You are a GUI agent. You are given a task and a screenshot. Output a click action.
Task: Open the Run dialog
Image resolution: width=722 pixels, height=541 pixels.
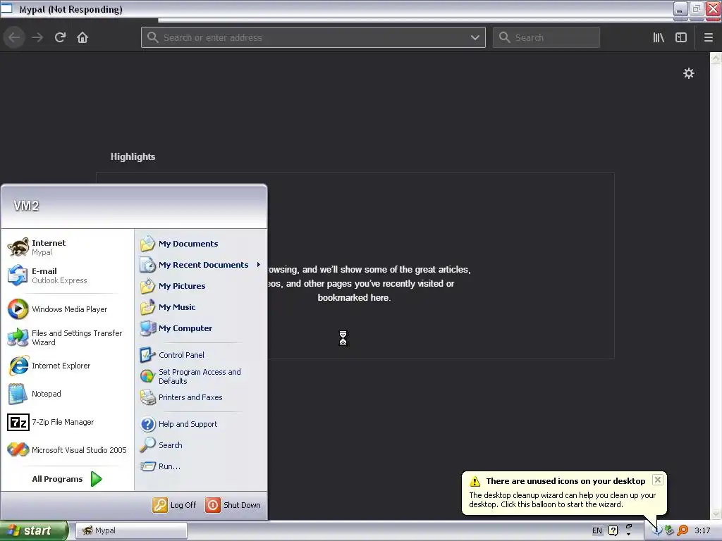[x=201, y=466]
